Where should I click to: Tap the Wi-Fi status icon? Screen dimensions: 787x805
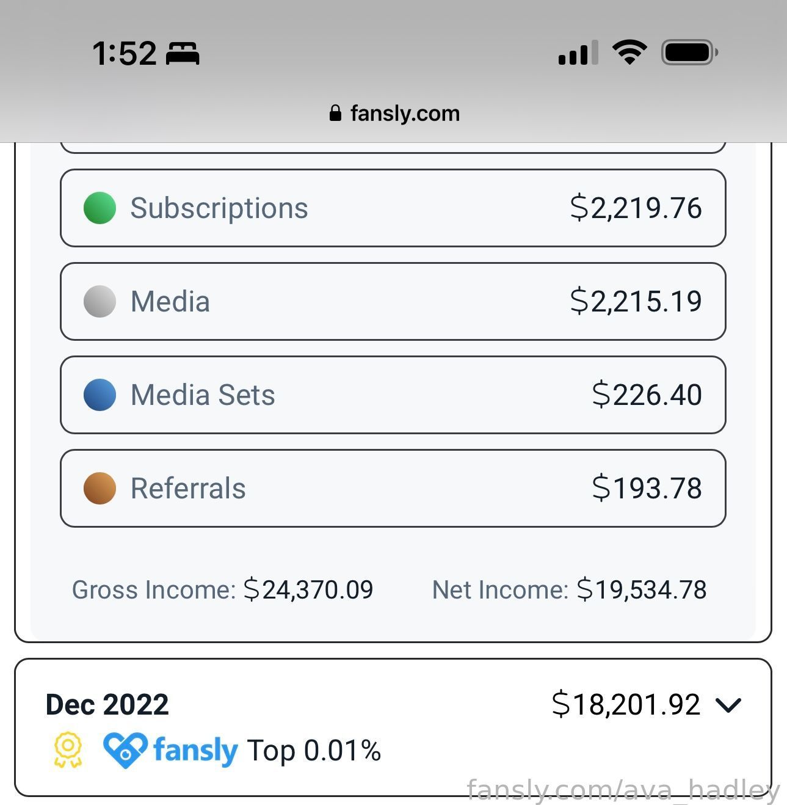[630, 53]
